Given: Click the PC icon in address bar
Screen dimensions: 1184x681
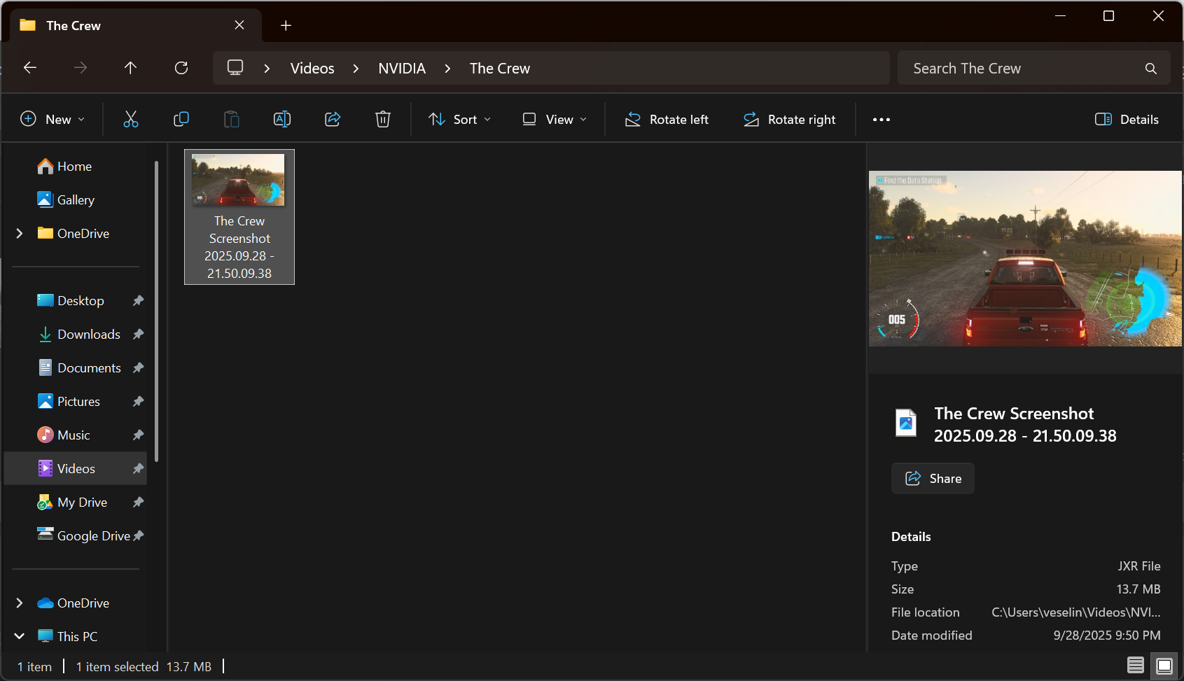Looking at the screenshot, I should [x=235, y=68].
